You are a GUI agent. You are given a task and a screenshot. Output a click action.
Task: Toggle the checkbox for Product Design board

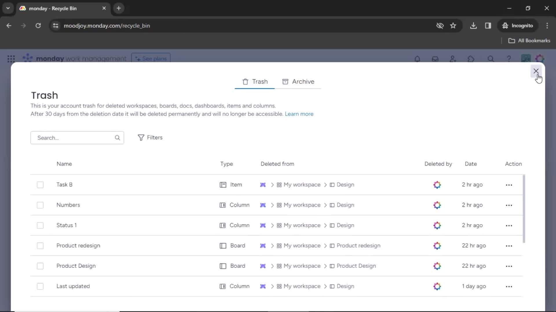click(40, 265)
